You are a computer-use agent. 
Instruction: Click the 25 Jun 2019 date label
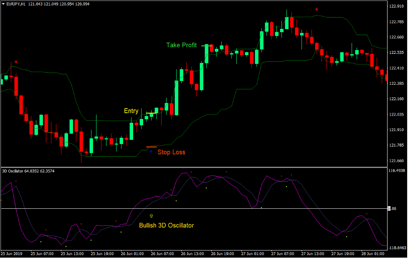pos(12,253)
